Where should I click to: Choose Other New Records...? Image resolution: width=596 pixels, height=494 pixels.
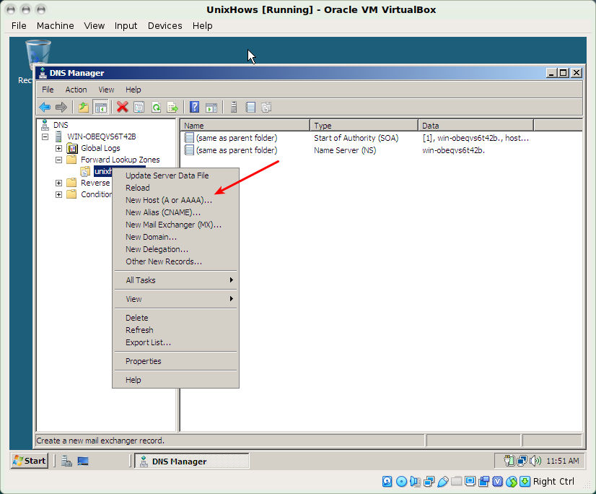click(176, 261)
